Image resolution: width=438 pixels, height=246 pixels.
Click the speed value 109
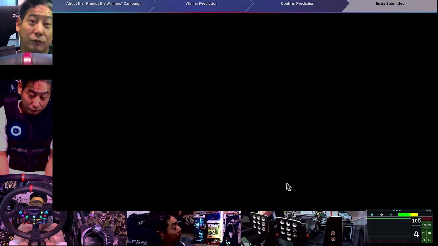click(416, 221)
